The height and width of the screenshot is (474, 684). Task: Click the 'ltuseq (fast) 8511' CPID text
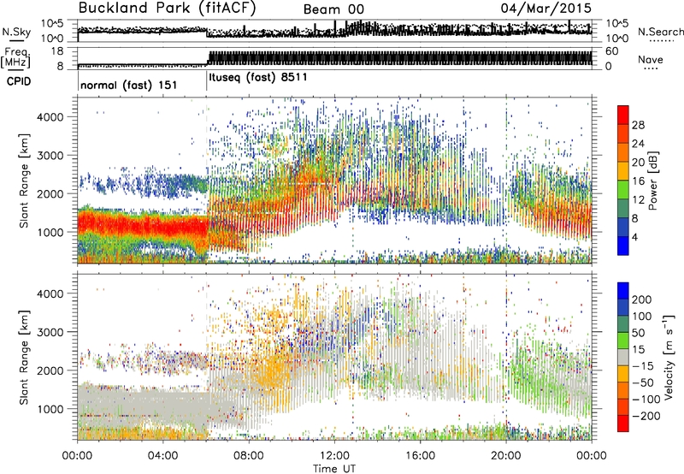(258, 77)
